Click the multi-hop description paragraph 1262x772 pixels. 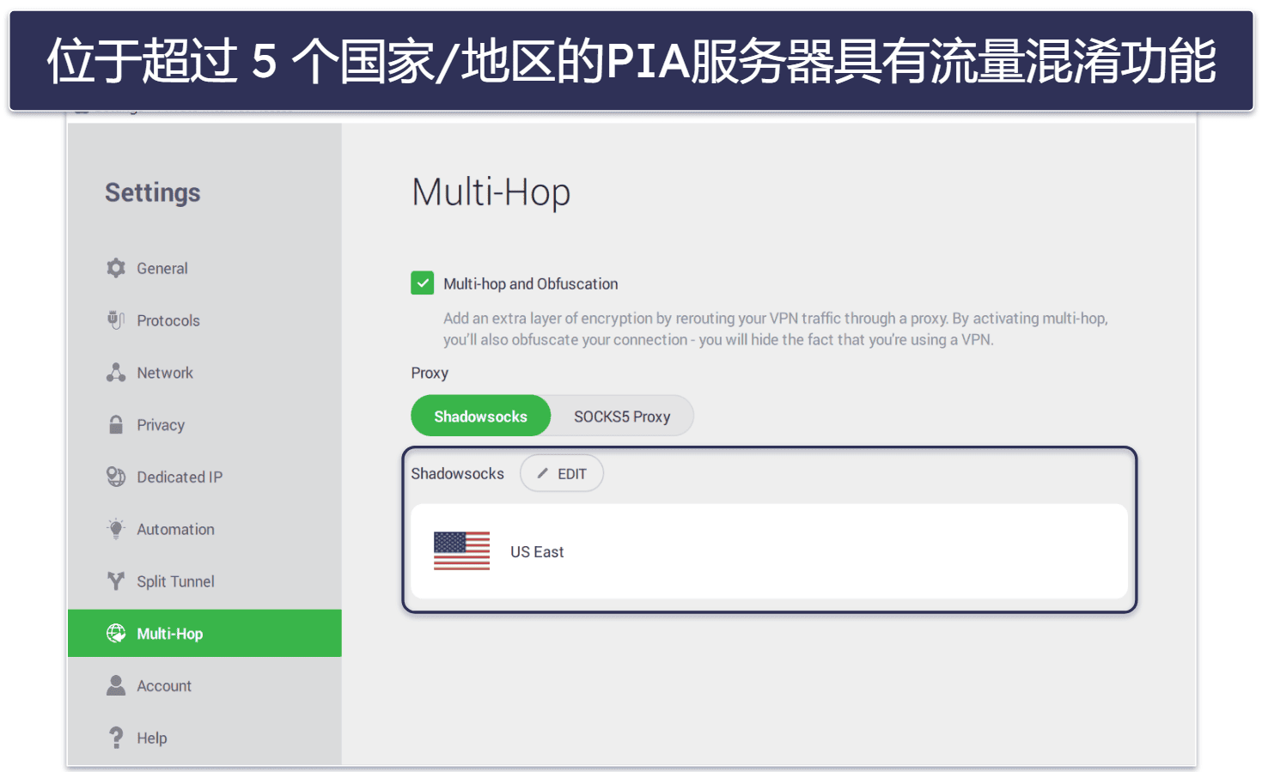(x=776, y=329)
